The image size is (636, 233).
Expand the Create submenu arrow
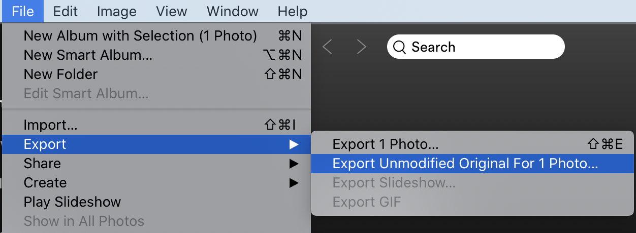[294, 183]
